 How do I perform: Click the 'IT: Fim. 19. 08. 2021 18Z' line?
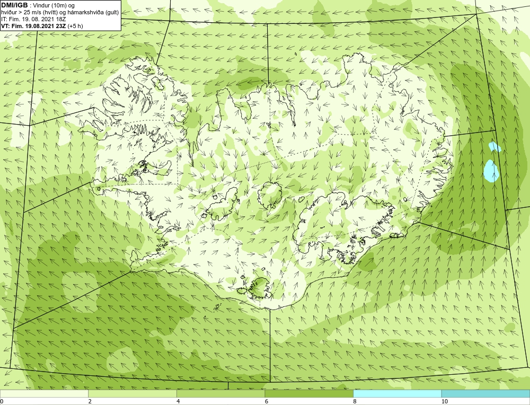coord(33,19)
